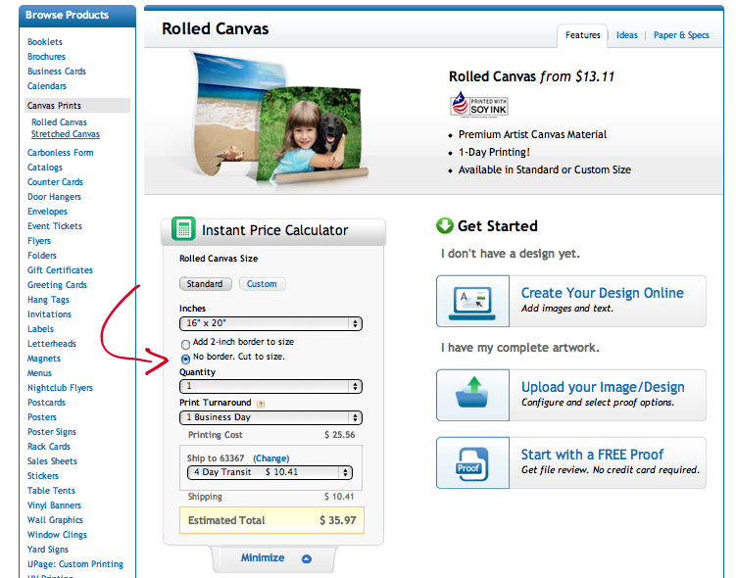
Task: Open Window Clings product link
Action: click(57, 535)
